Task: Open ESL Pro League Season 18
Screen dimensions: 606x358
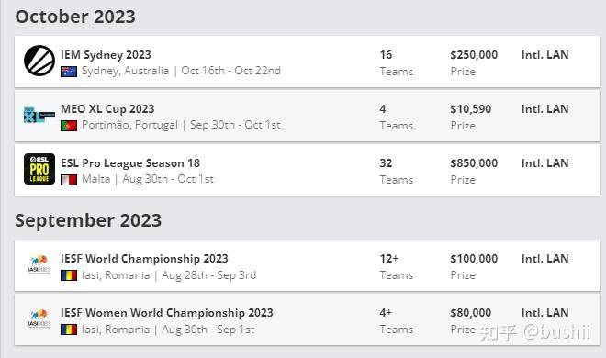Action: (x=130, y=163)
